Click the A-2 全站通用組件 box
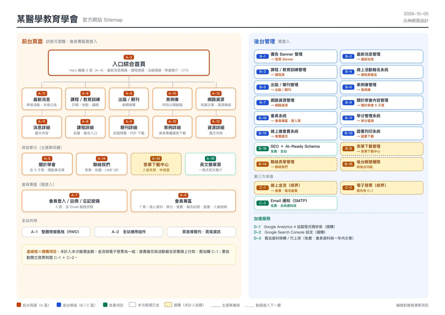The height and width of the screenshot is (315, 445). 129,232
